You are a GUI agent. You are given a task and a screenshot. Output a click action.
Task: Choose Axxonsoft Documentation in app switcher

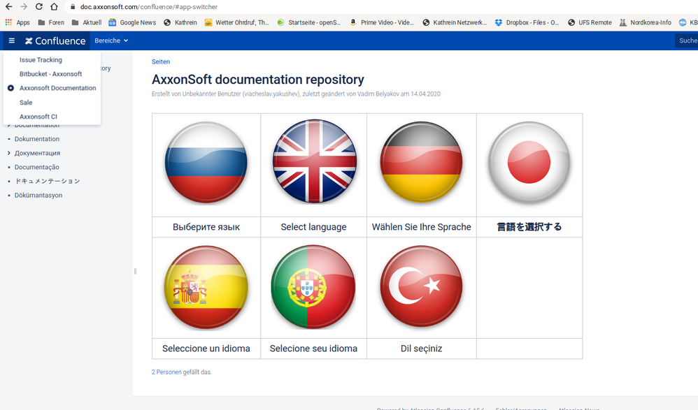57,88
